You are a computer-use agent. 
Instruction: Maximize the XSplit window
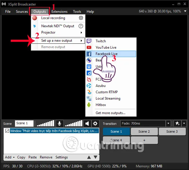[179, 4]
